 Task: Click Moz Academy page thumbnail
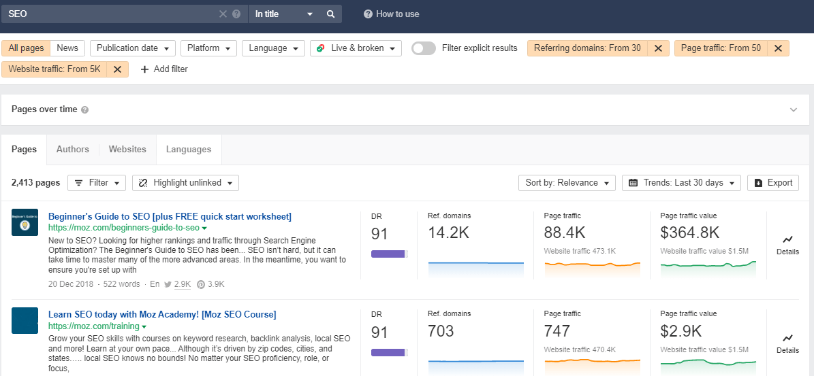(x=25, y=320)
